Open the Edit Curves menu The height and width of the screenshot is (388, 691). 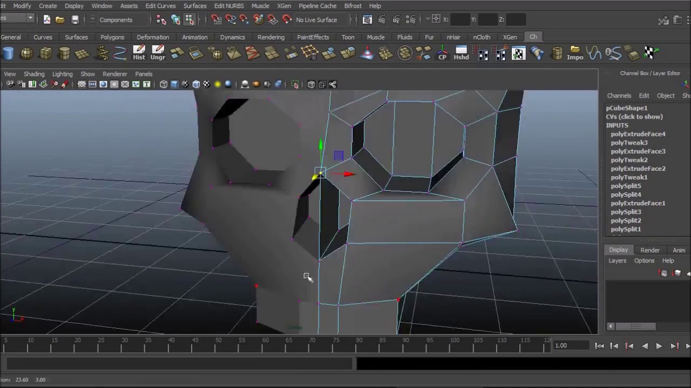(160, 6)
